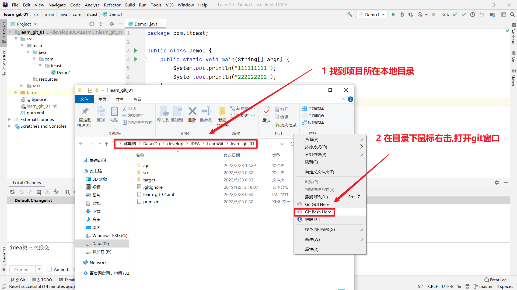Collapse the src folder tree node
Image resolution: width=517 pixels, height=290 pixels.
pyautogui.click(x=16, y=39)
